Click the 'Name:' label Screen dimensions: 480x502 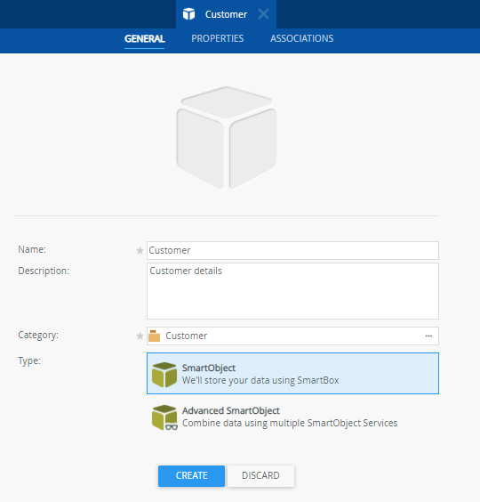[x=32, y=249]
